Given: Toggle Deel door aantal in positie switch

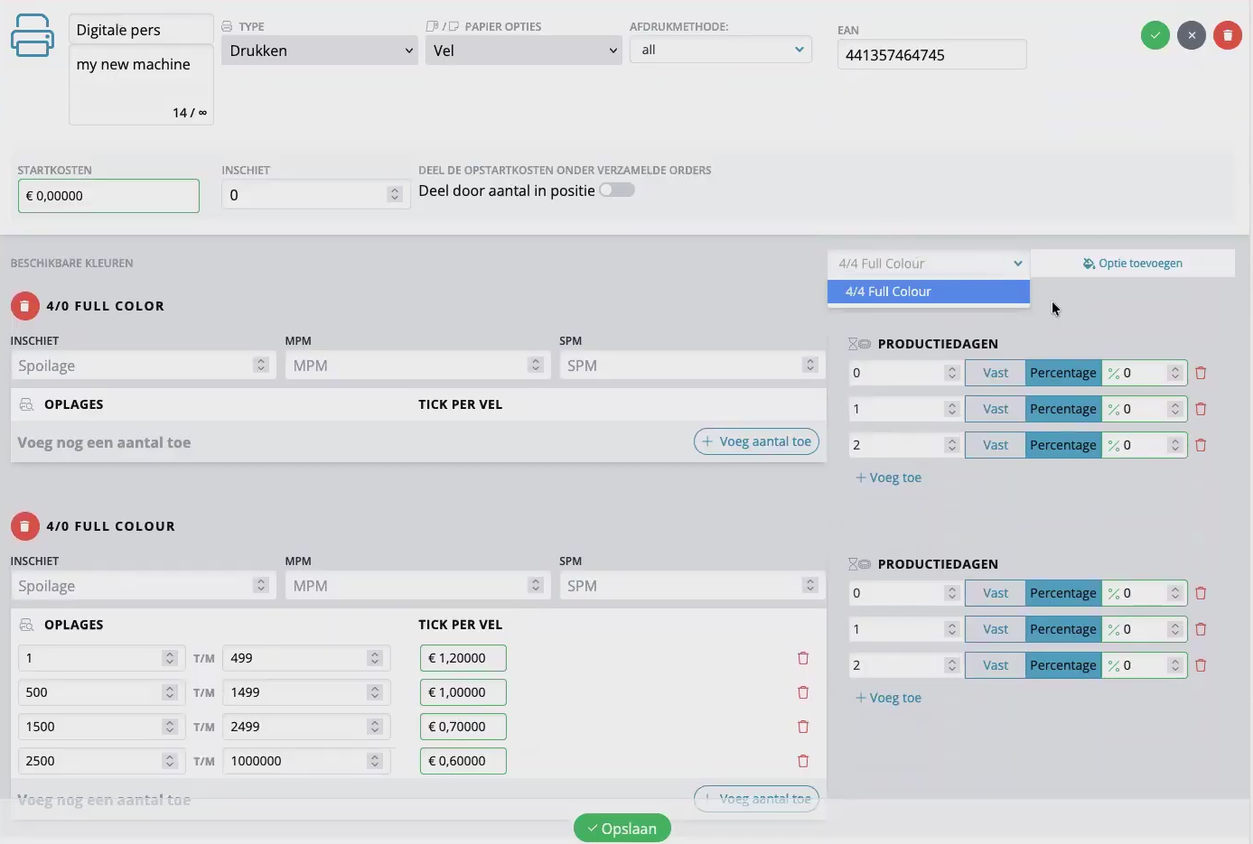Looking at the screenshot, I should 617,190.
